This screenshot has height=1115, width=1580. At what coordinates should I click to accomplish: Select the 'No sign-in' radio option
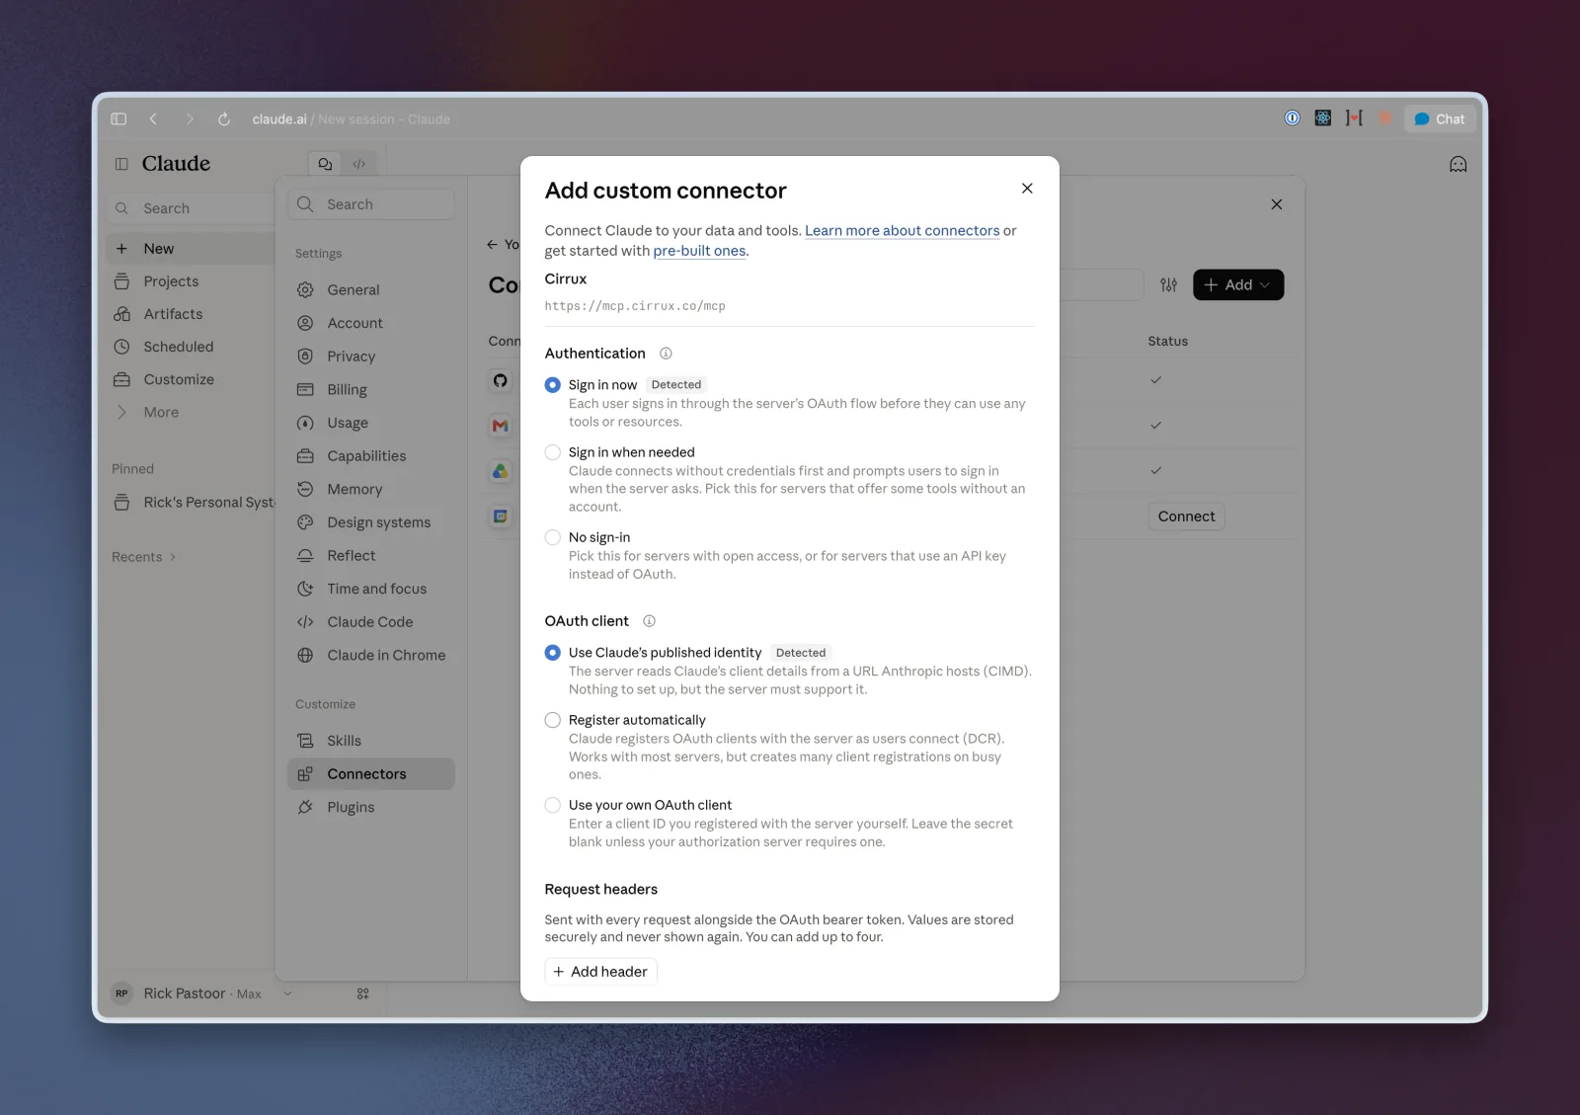point(553,537)
